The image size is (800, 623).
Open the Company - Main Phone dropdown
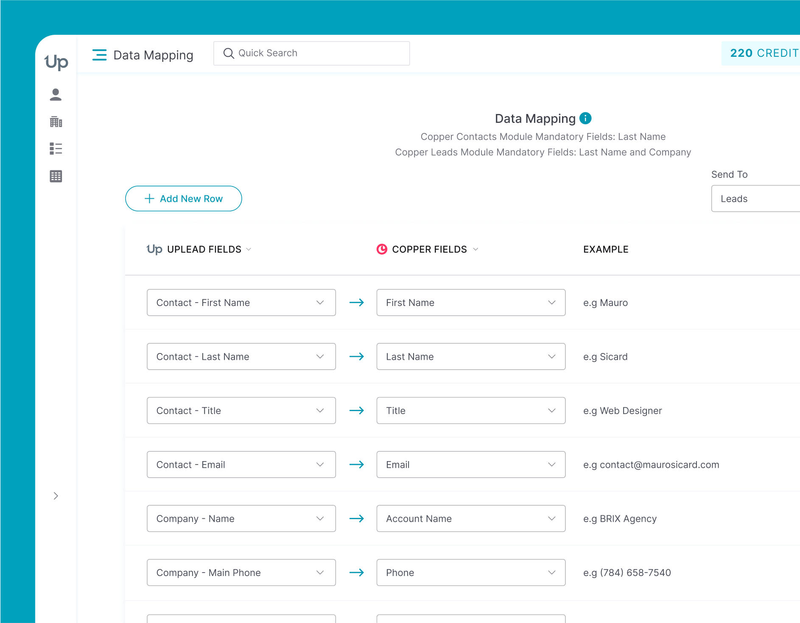tap(241, 573)
